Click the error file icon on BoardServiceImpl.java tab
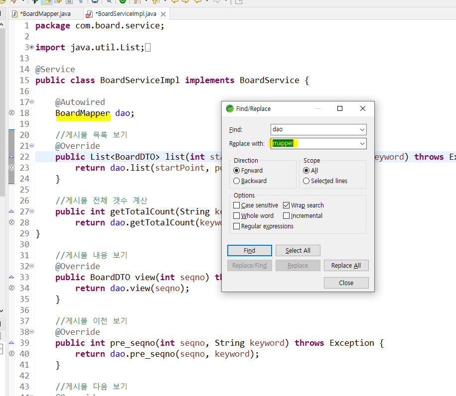Viewport: 456px width, 396px height. pyautogui.click(x=90, y=14)
